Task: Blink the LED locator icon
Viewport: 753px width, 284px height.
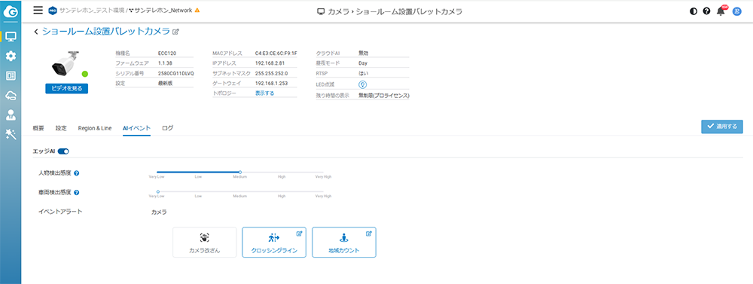Action: point(363,84)
